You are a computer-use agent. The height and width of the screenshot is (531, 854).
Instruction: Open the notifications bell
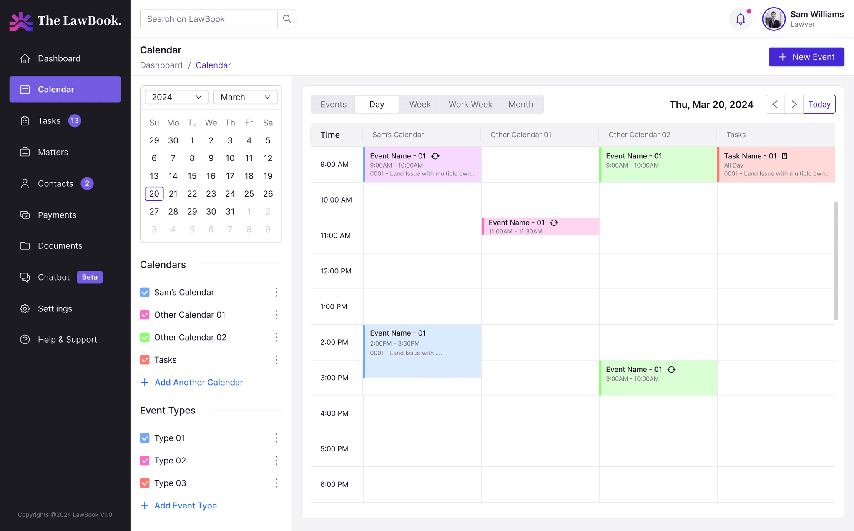coord(741,19)
